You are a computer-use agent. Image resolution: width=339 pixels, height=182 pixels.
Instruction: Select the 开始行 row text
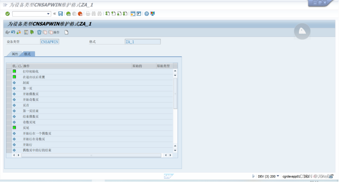point(27,144)
